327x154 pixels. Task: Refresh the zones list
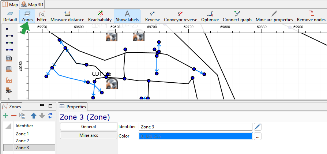click(x=50, y=116)
